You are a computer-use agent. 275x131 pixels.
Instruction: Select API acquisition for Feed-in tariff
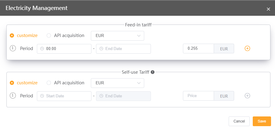49,35
